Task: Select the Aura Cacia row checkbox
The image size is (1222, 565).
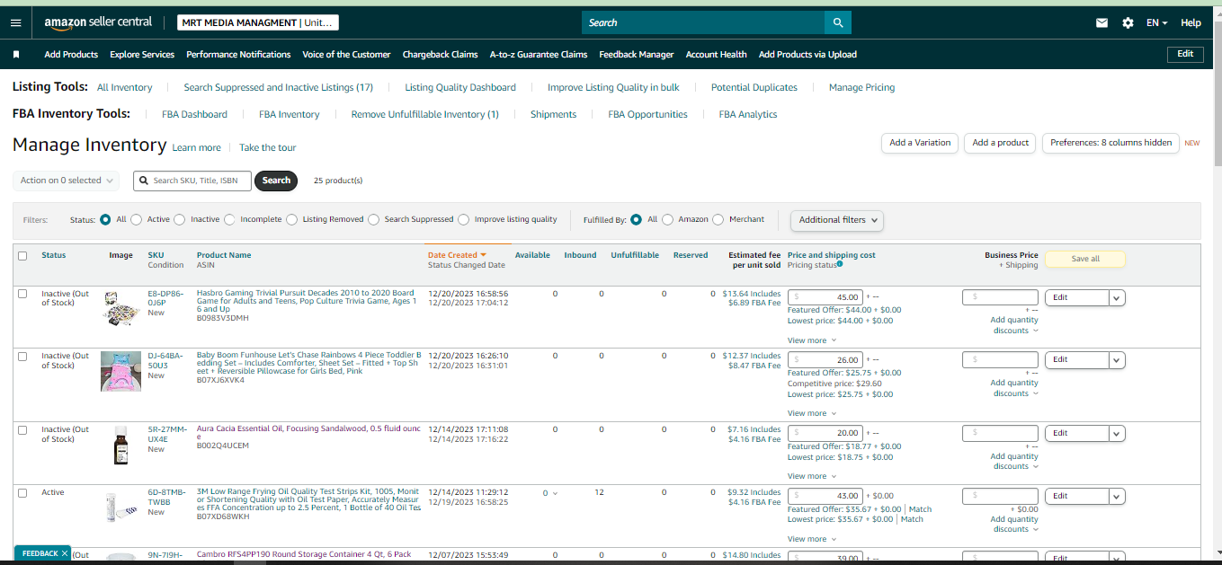Action: click(x=22, y=430)
